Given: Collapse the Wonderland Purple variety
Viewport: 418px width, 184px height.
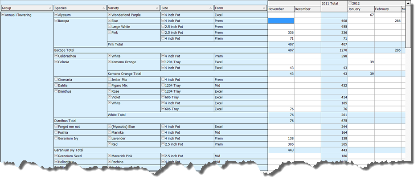Looking at the screenshot, I should [110, 15].
